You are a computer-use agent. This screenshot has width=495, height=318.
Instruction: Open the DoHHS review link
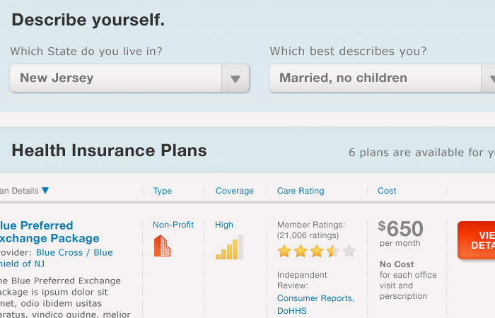tap(291, 311)
